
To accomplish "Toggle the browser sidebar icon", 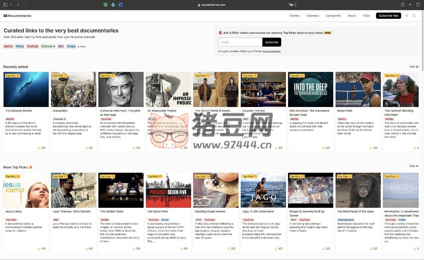I will coord(5,4).
